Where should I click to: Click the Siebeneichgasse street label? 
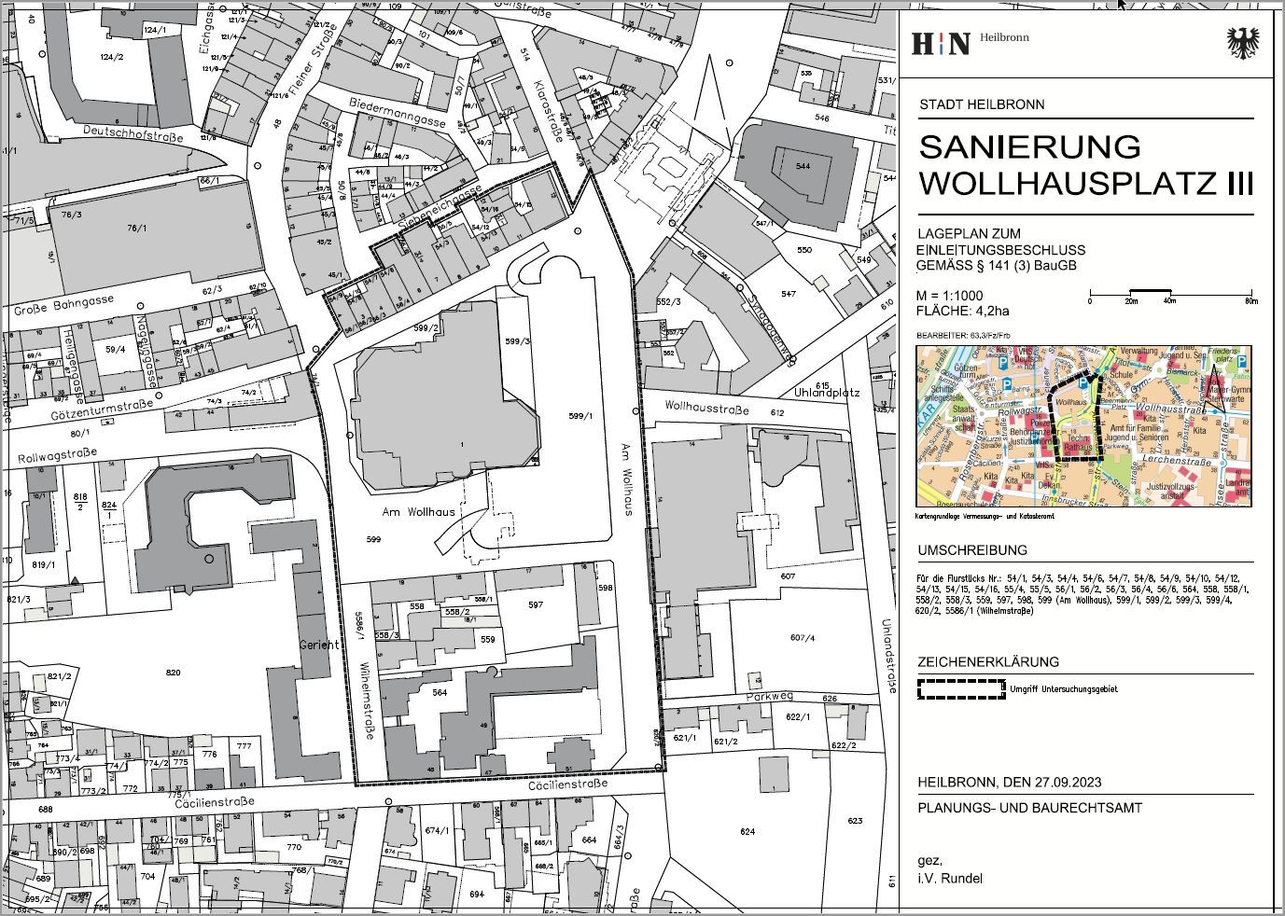coord(440,206)
